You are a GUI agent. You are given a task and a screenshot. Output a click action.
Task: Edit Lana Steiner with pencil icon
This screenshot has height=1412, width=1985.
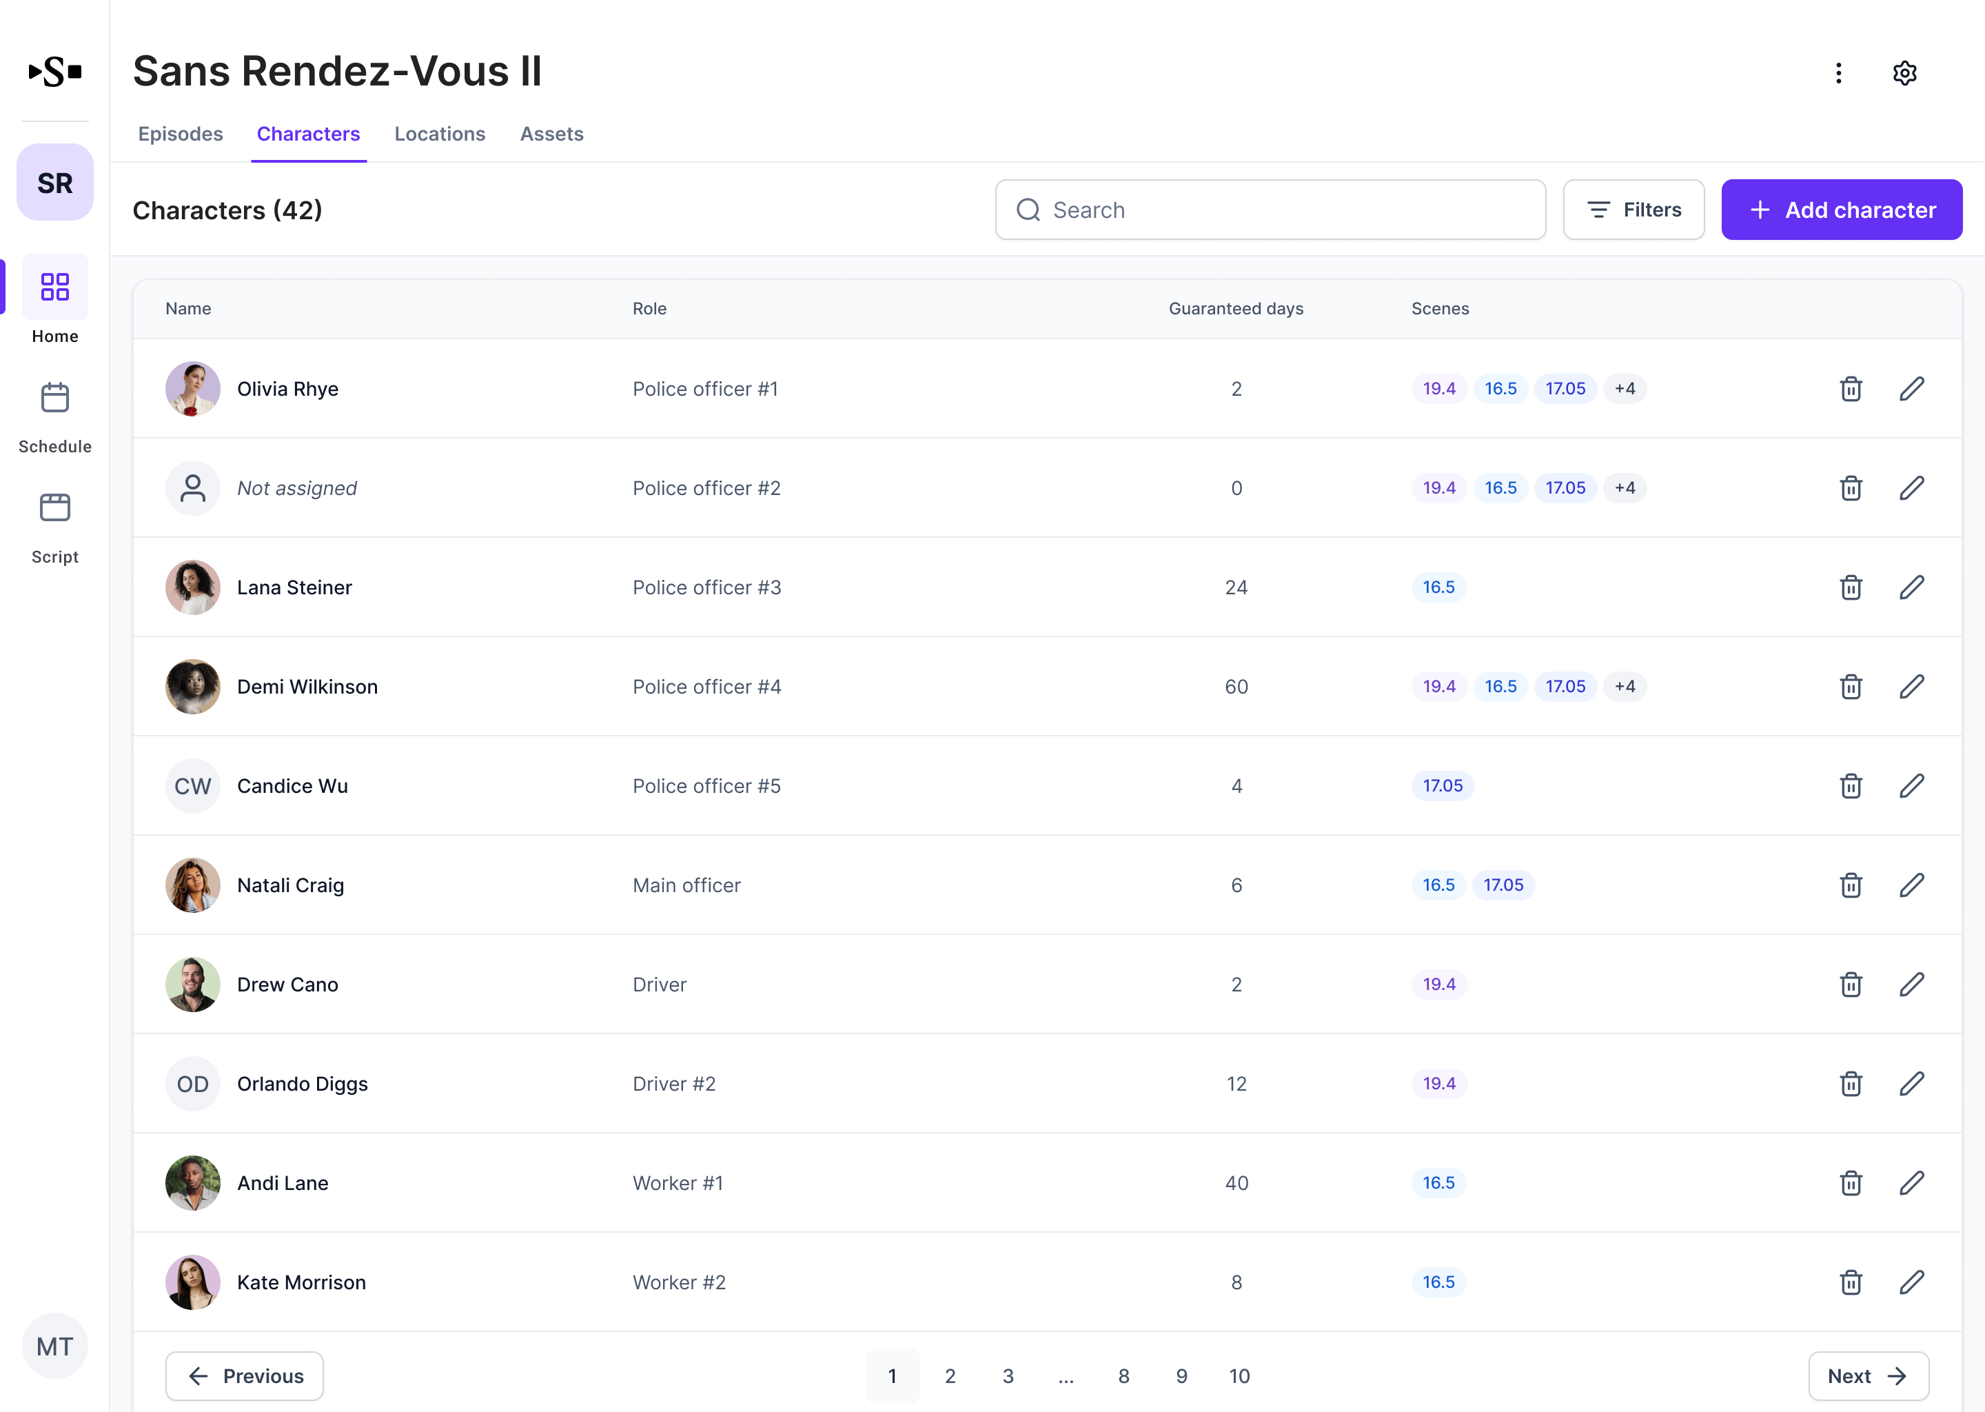(x=1912, y=587)
